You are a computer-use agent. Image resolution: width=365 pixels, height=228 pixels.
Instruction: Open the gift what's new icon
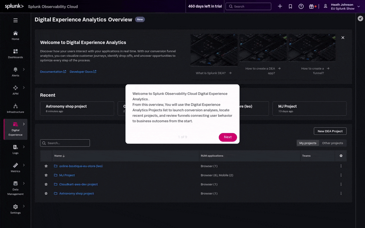tap(311, 7)
